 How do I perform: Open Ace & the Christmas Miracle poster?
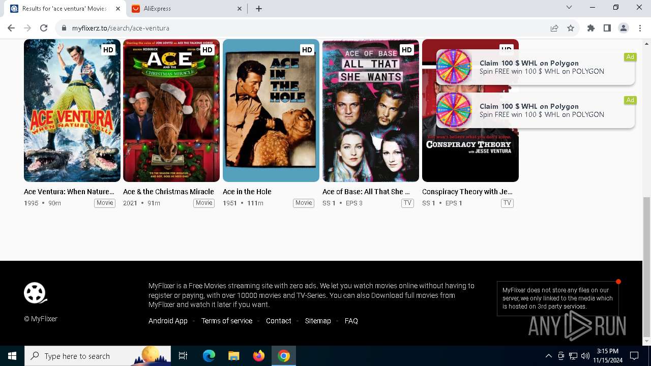pyautogui.click(x=171, y=110)
